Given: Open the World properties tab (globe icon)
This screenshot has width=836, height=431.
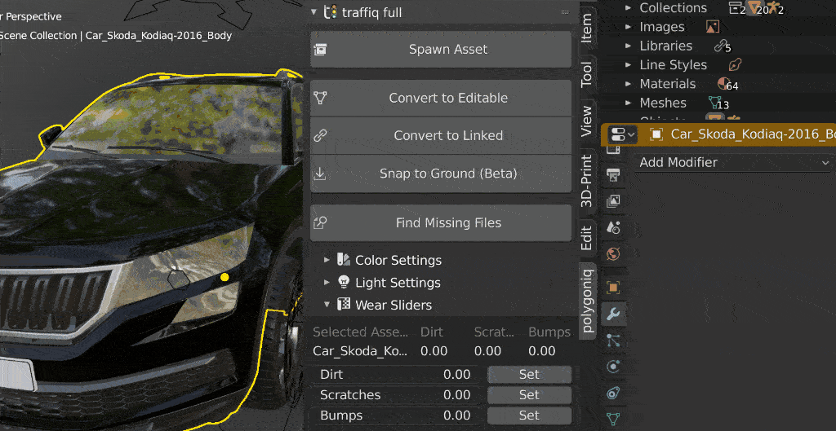Looking at the screenshot, I should point(613,254).
